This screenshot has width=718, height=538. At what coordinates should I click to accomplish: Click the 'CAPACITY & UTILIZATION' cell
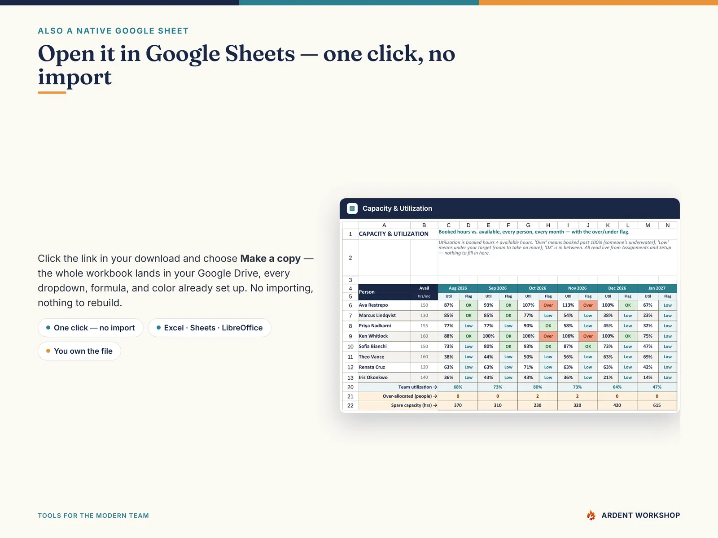394,234
